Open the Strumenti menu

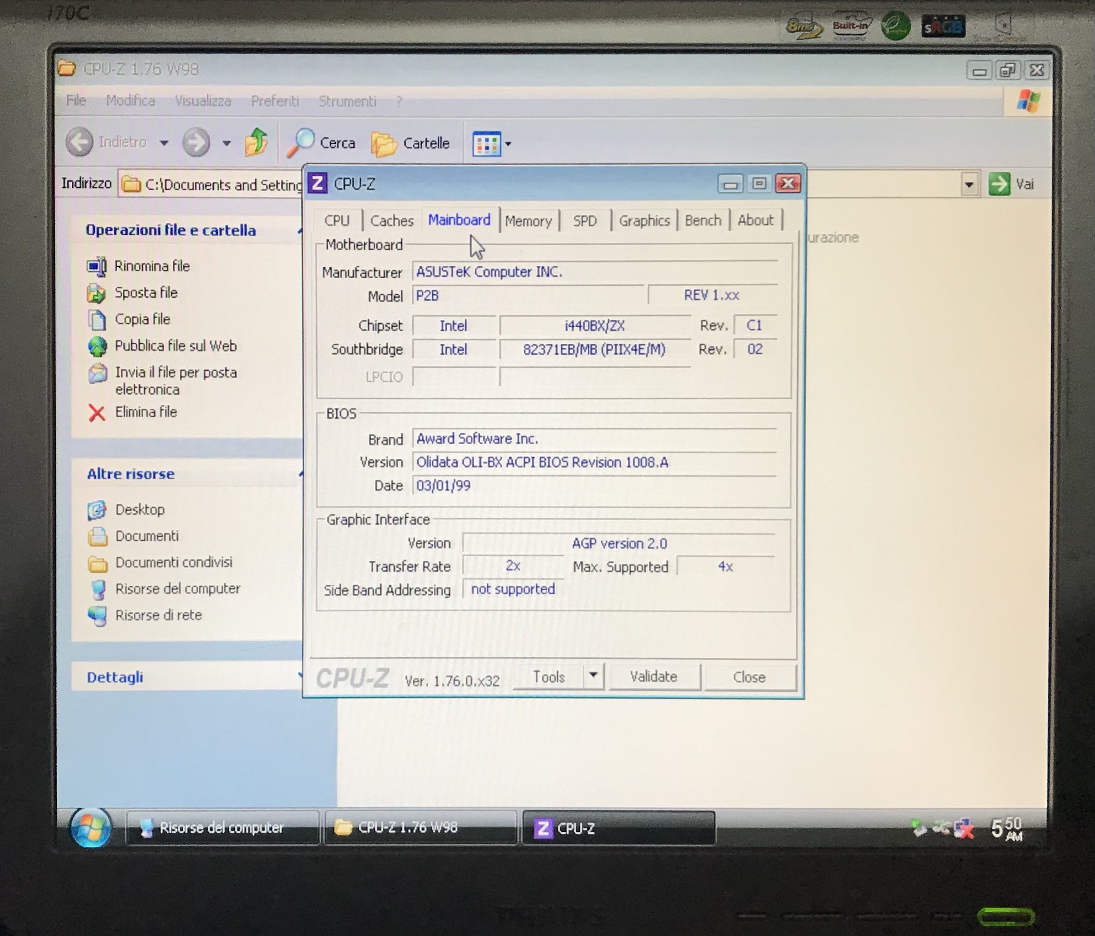click(347, 101)
